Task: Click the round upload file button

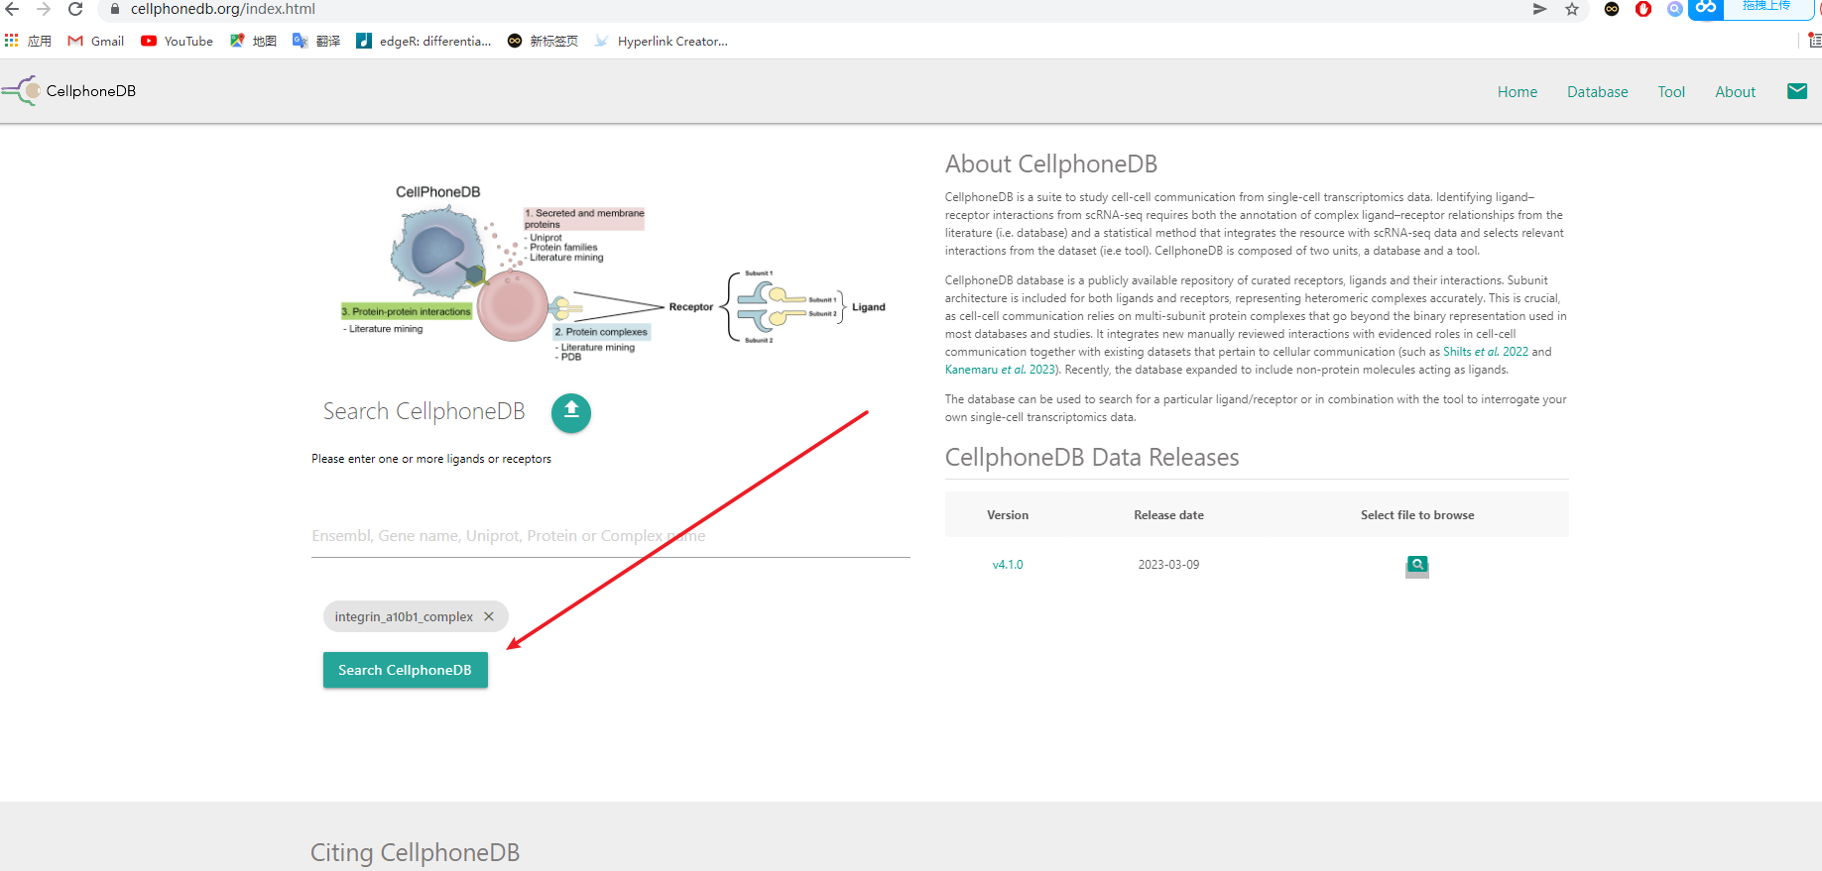Action: click(x=571, y=412)
